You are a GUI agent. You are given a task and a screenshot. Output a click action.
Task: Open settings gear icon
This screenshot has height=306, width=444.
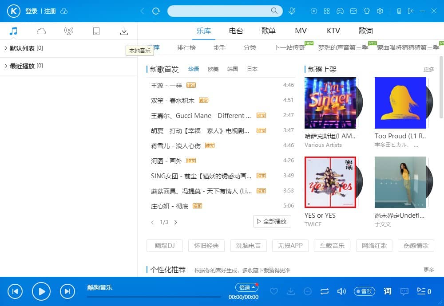click(x=380, y=11)
